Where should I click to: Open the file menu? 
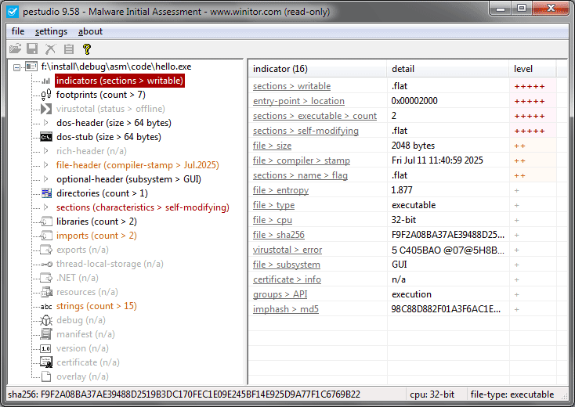pyautogui.click(x=17, y=31)
